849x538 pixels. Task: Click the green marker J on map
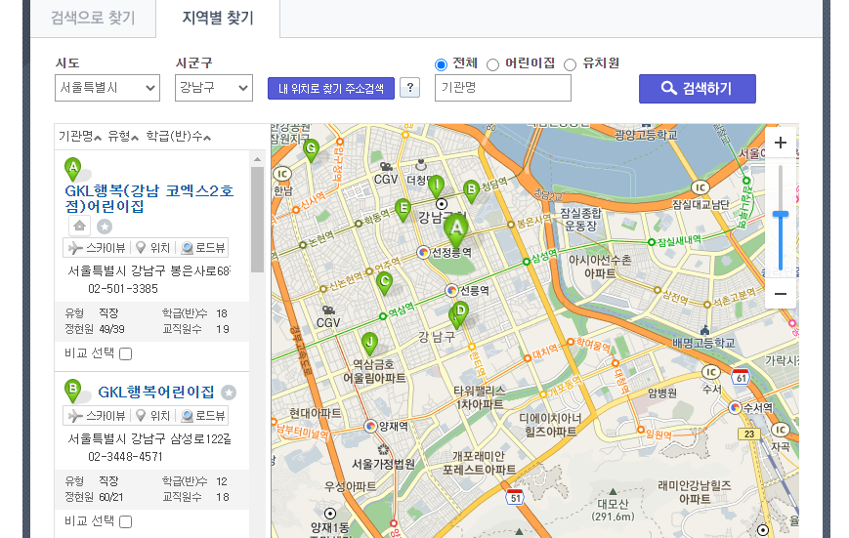pyautogui.click(x=368, y=342)
